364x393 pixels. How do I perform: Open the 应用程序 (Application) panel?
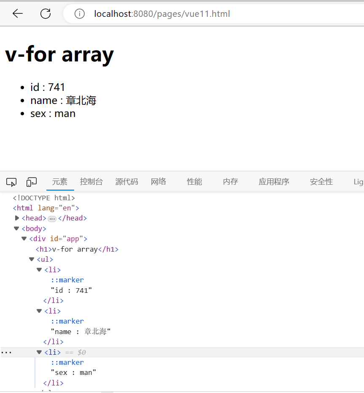[274, 181]
